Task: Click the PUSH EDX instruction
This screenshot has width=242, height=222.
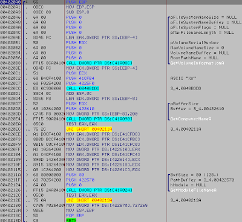Action: pyautogui.click(x=76, y=103)
